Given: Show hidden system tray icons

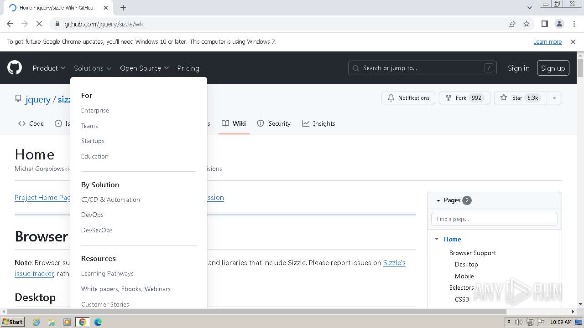Looking at the screenshot, I should (x=509, y=322).
